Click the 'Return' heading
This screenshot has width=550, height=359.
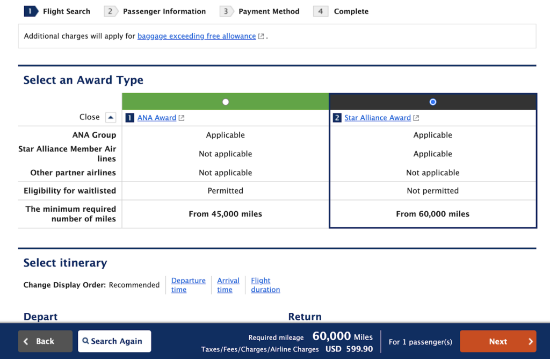pyautogui.click(x=305, y=317)
